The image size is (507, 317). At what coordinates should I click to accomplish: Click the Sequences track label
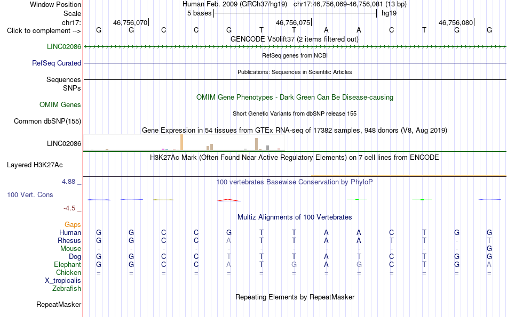[x=64, y=79]
